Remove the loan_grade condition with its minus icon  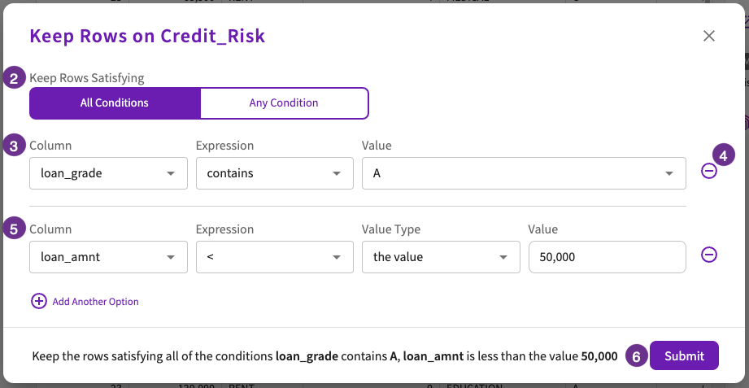[709, 171]
